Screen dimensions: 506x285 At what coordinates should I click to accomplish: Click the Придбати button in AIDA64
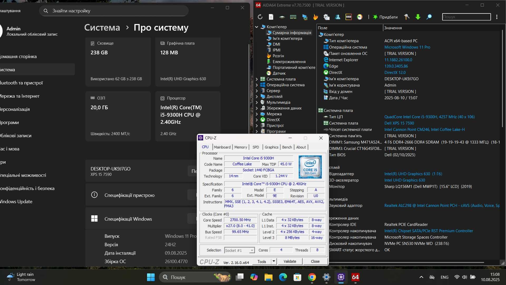tap(385, 17)
